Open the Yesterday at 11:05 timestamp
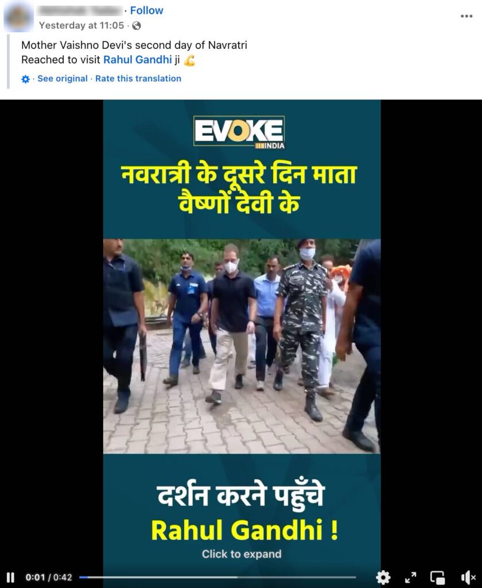Viewport: 482px width, 588px height. (81, 25)
